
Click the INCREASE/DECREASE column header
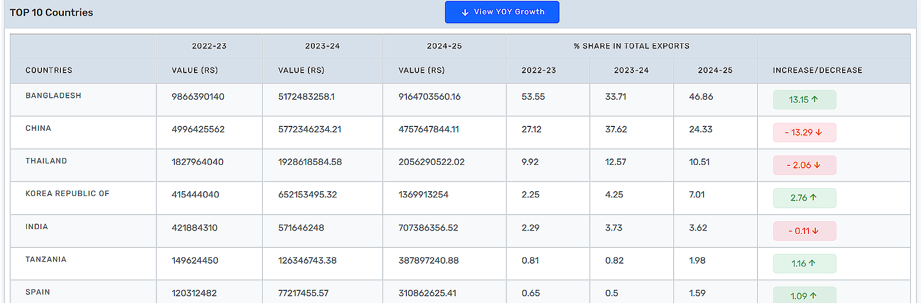[x=817, y=71]
